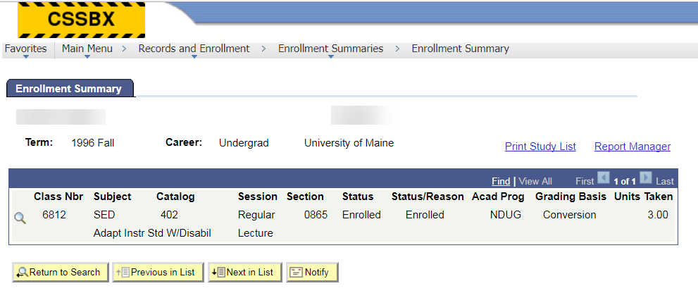The height and width of the screenshot is (305, 698).
Task: Click the 1996 Fall term value
Action: pyautogui.click(x=92, y=144)
